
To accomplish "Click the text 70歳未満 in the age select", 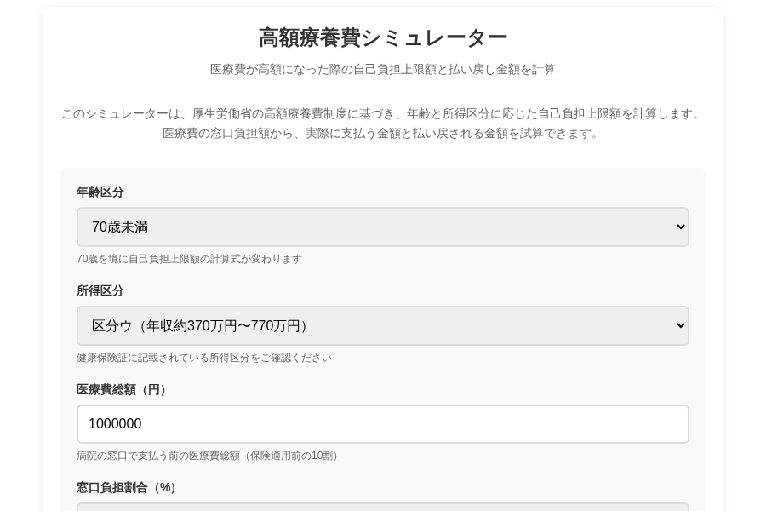I will coord(120,227).
